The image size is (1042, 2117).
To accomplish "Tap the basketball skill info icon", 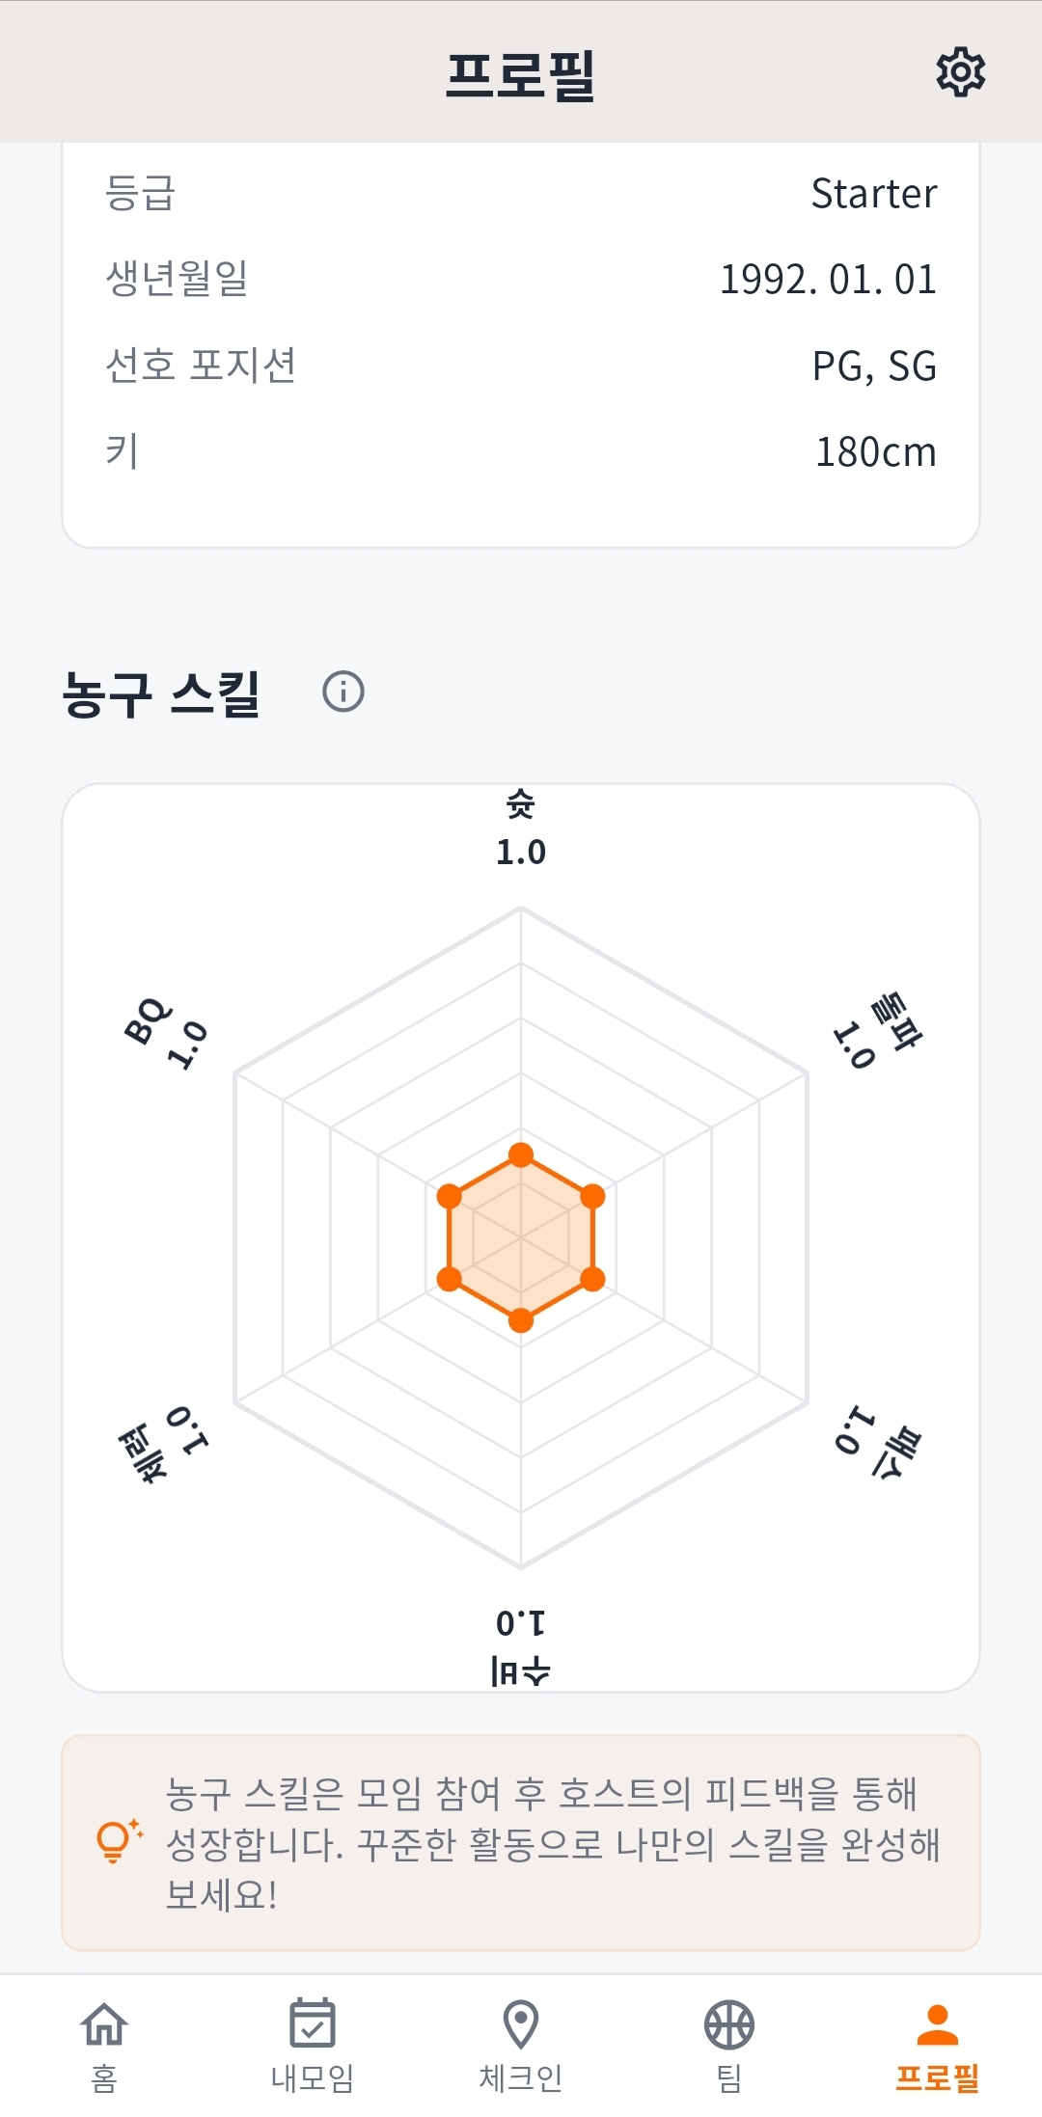I will tap(343, 692).
